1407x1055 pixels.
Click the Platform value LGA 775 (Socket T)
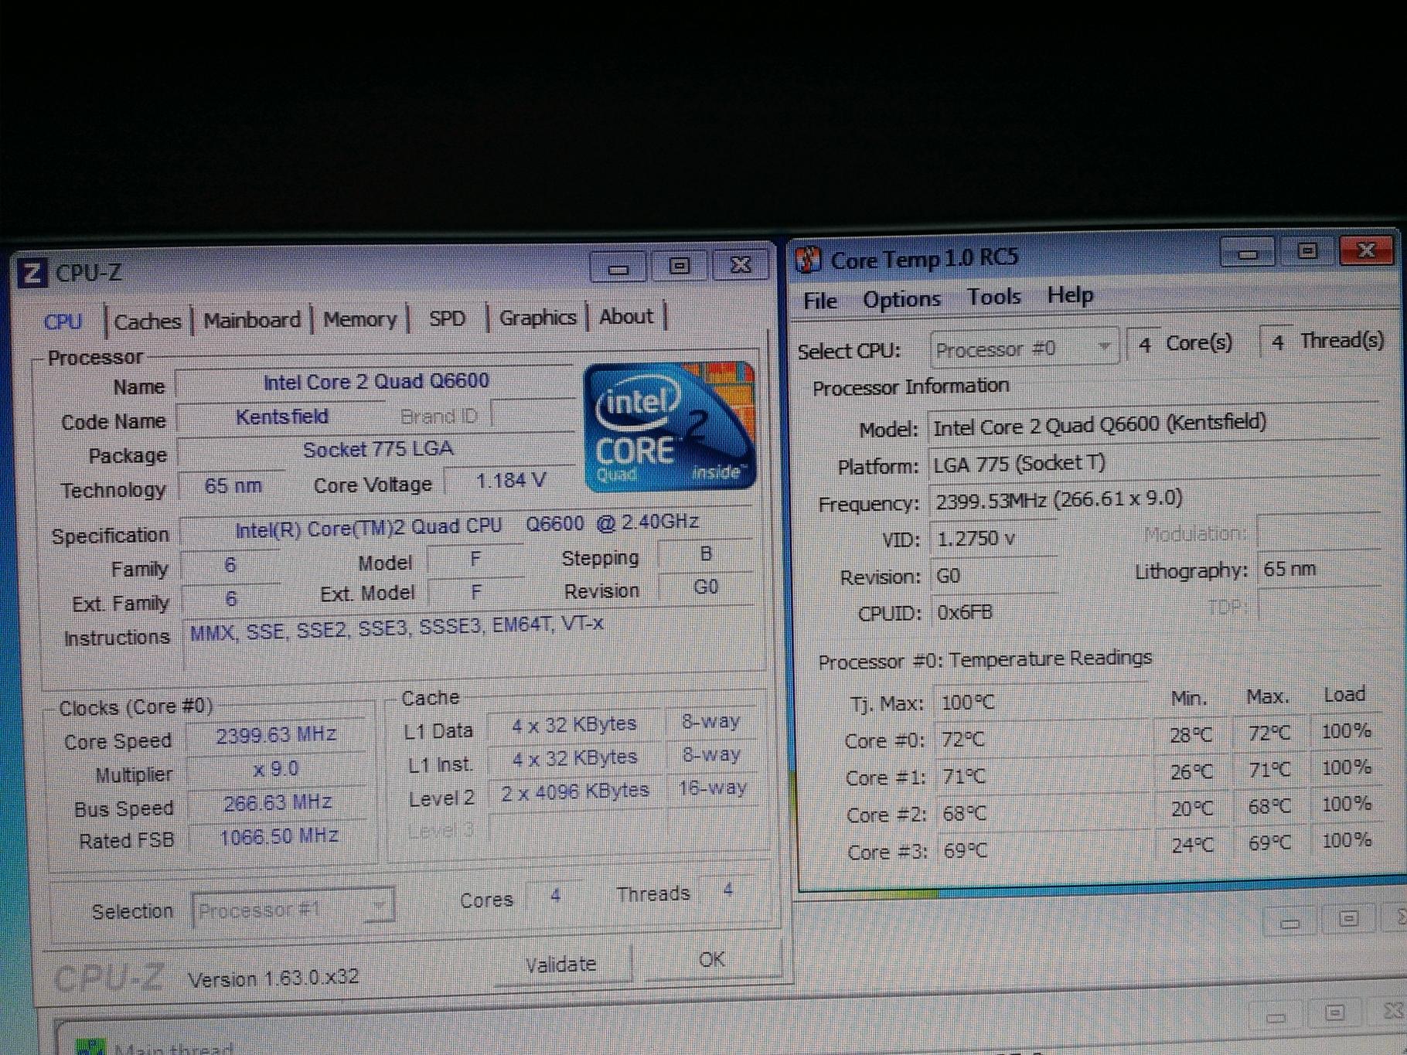coord(1019,464)
